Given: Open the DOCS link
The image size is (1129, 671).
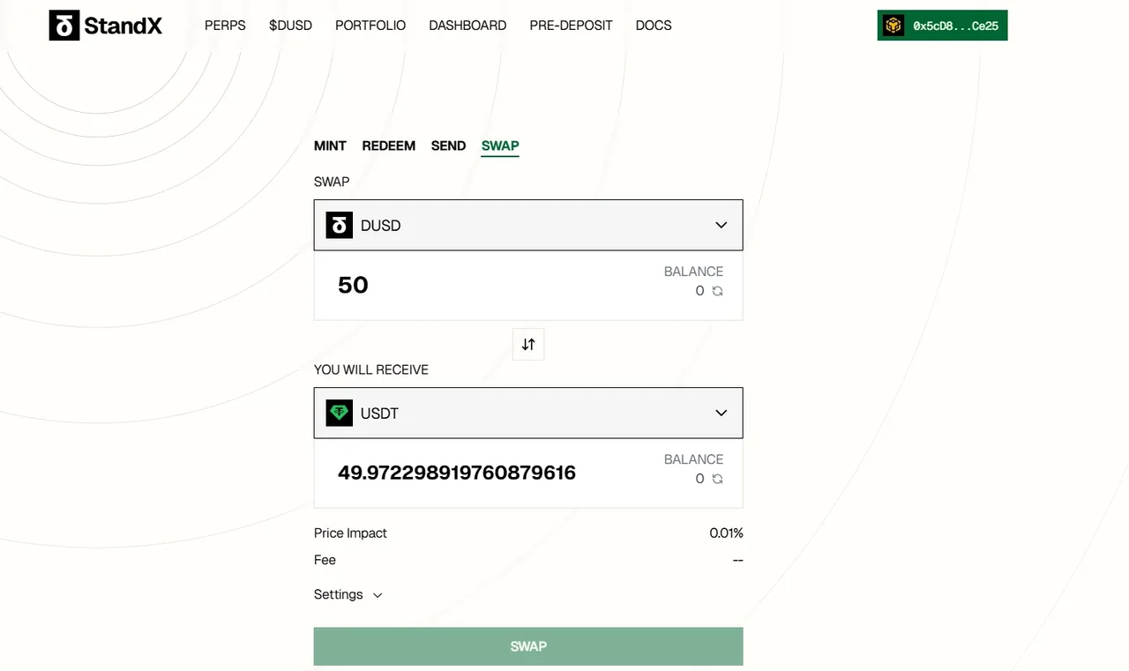Looking at the screenshot, I should coord(654,26).
